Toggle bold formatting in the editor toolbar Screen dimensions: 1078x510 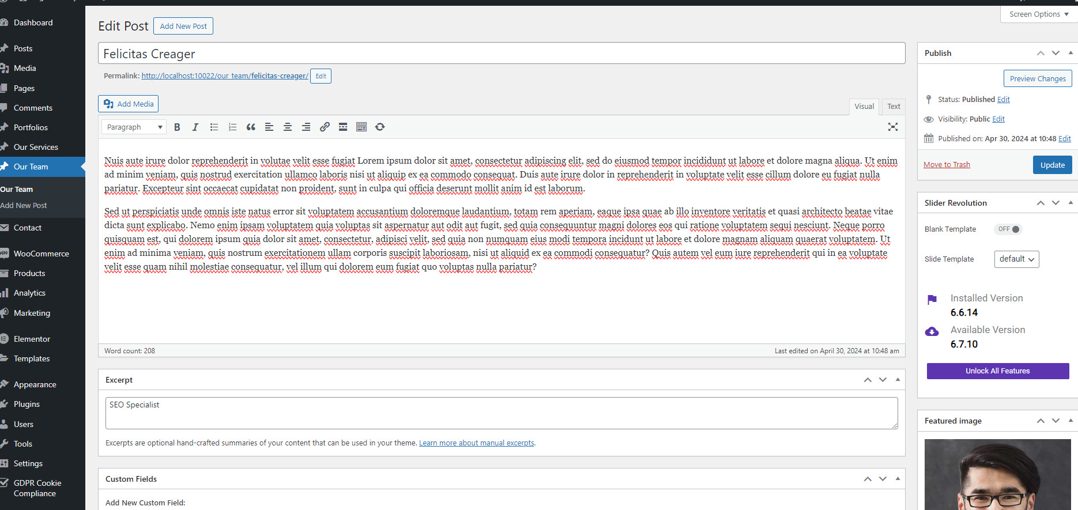(x=177, y=127)
